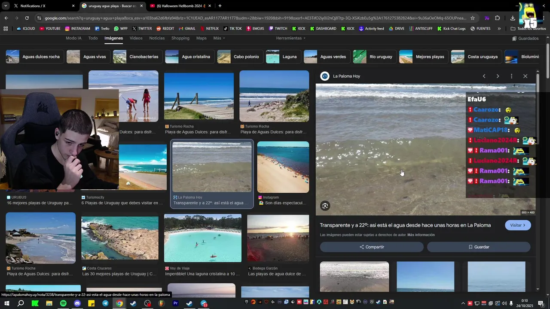Open the TWITCH bookmark
Viewport: 550px width, 309px height.
(x=278, y=29)
